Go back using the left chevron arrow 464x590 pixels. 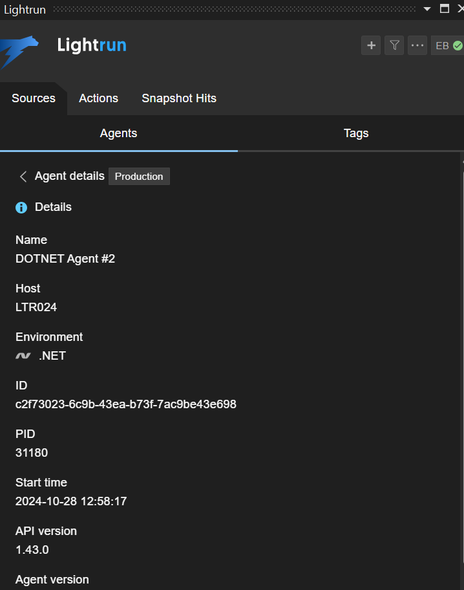coord(23,177)
